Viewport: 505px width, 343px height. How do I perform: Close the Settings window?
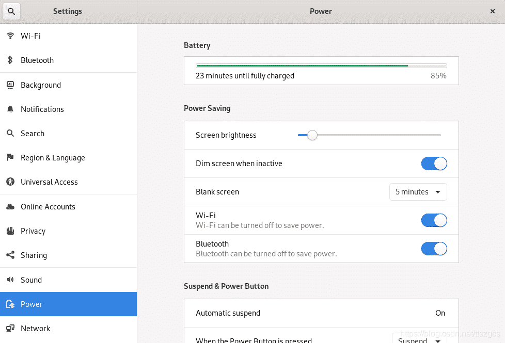tap(493, 11)
